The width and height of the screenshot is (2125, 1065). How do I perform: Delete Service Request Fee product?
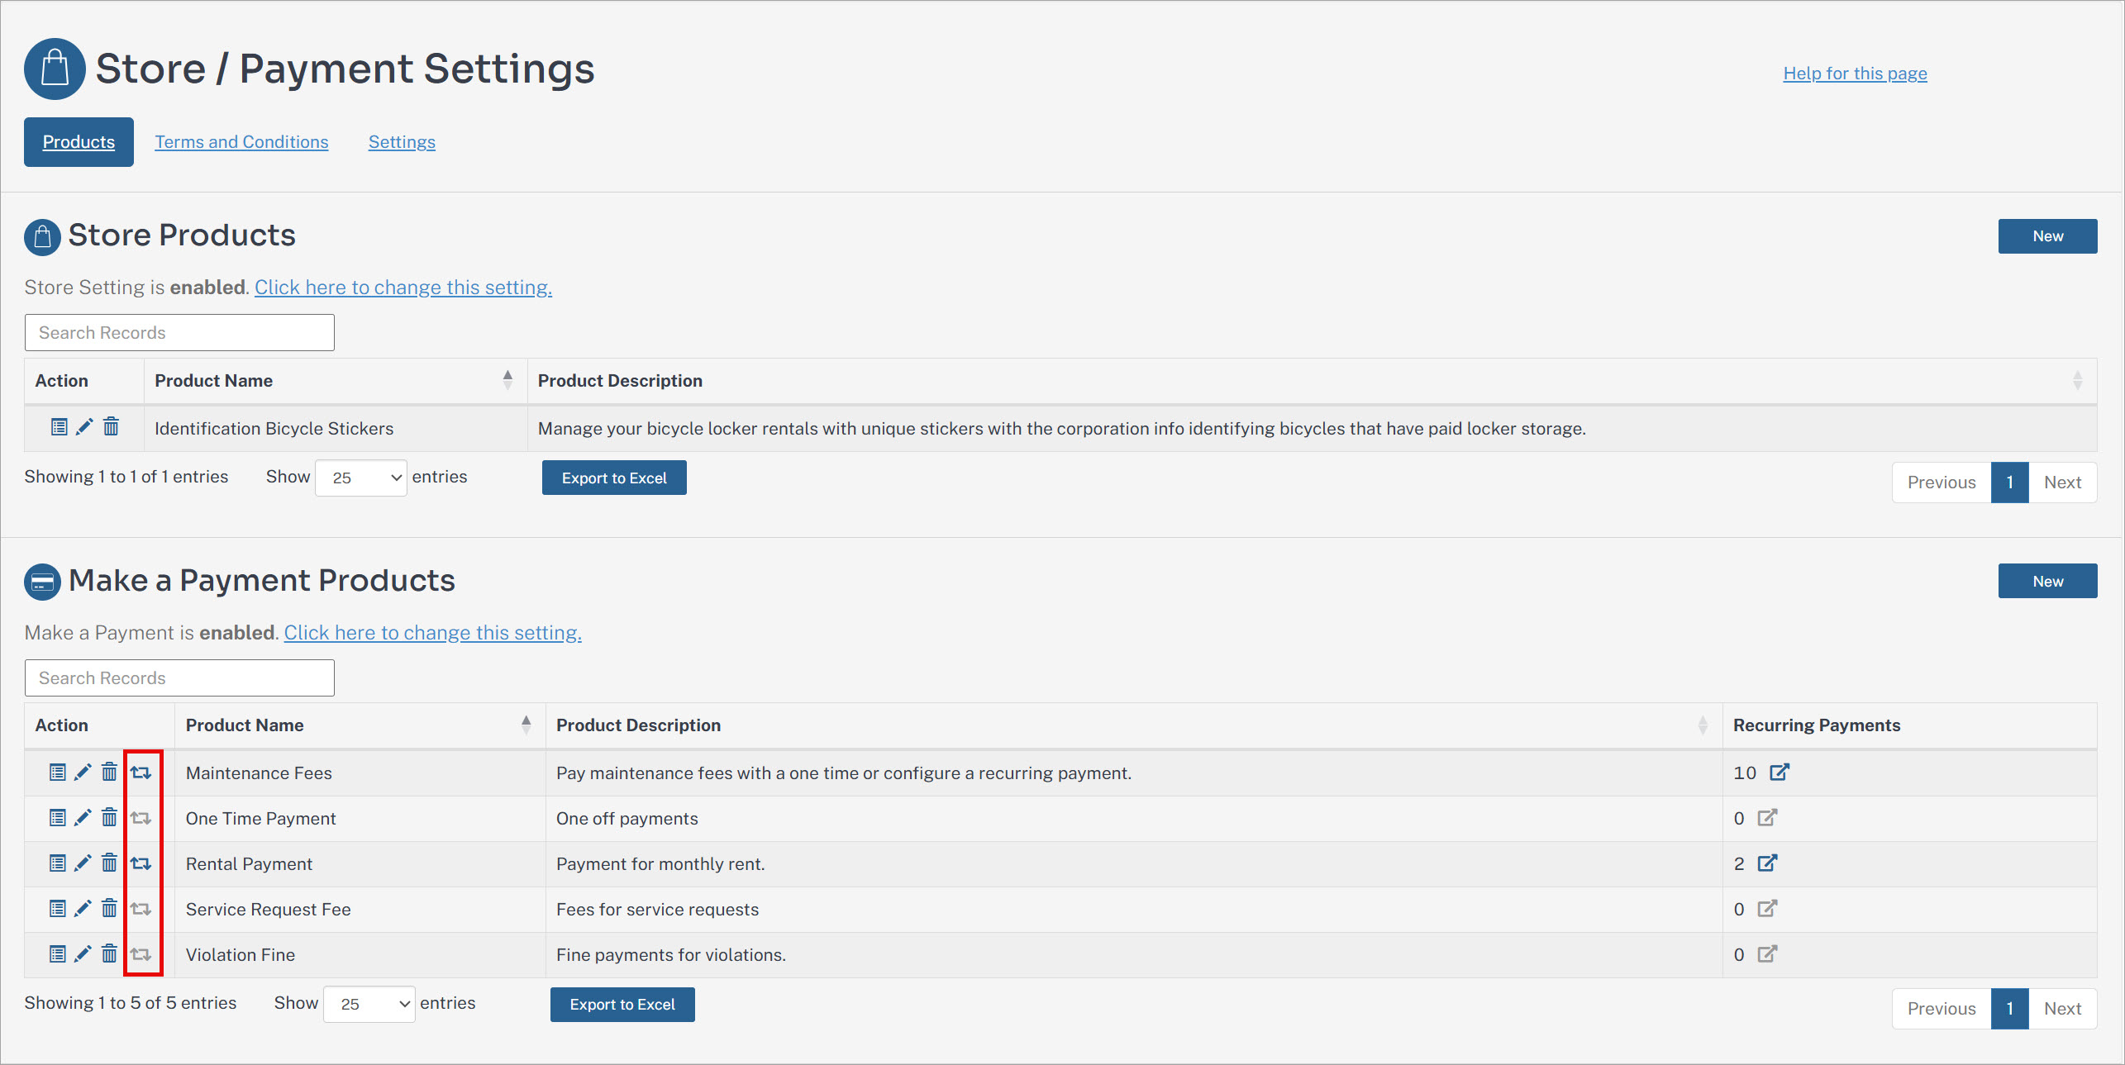109,909
